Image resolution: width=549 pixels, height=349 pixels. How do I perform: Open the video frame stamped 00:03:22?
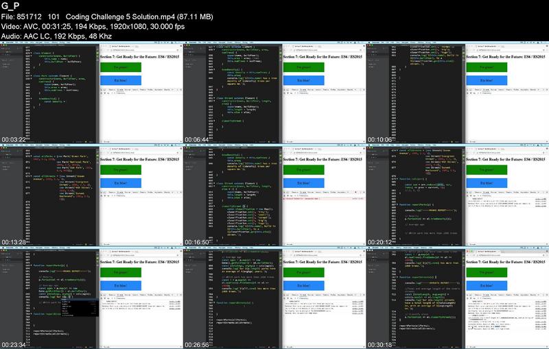click(x=91, y=93)
